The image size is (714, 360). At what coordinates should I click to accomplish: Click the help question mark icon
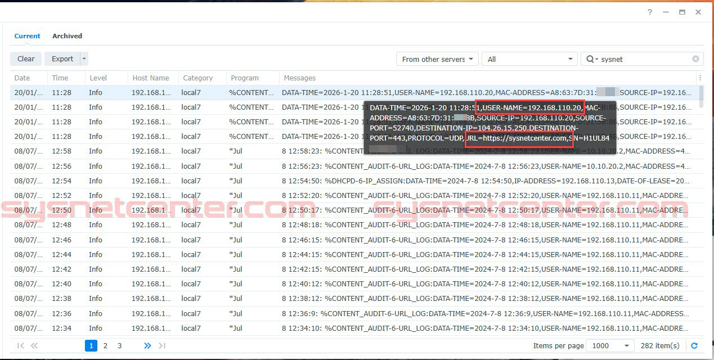coord(650,12)
